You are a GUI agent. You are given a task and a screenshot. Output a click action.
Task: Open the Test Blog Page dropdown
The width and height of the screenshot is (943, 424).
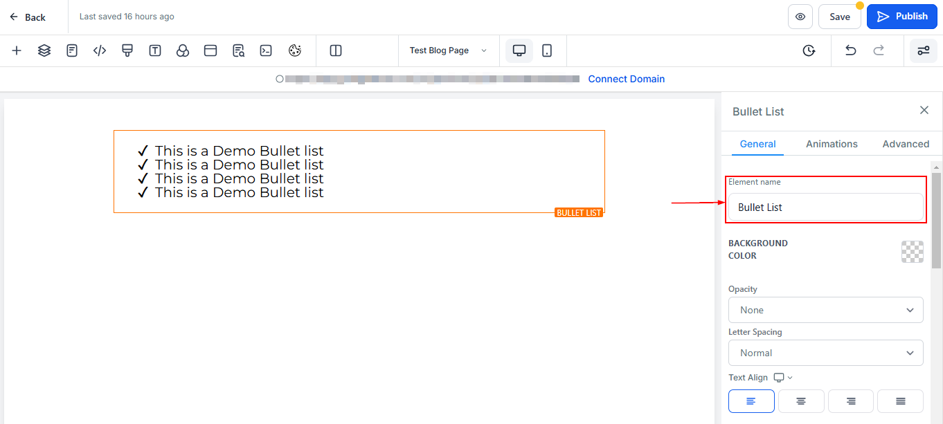(x=448, y=50)
